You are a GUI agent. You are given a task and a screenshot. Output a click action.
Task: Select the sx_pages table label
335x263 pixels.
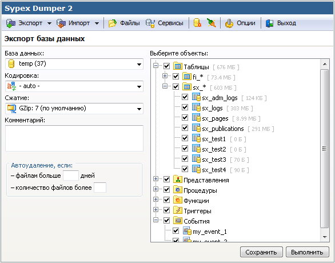pos(215,118)
